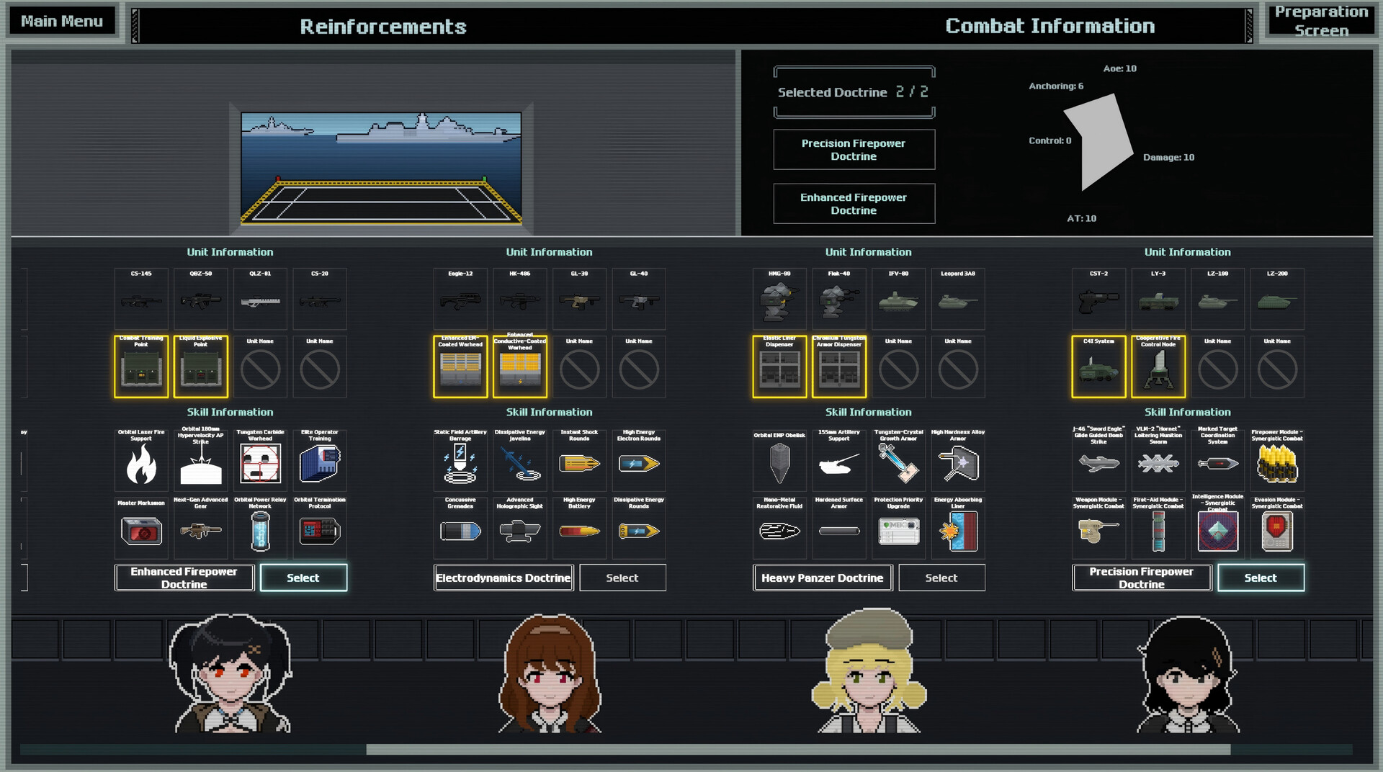The height and width of the screenshot is (772, 1383).
Task: Switch to the Preparation Screen
Action: click(x=1322, y=20)
